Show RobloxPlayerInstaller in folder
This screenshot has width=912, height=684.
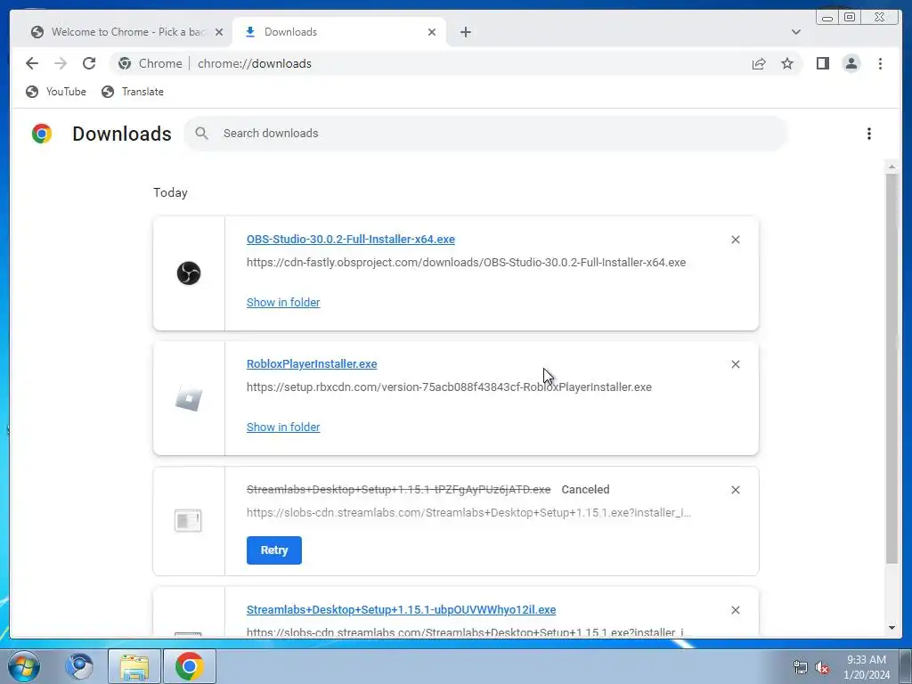tap(283, 427)
